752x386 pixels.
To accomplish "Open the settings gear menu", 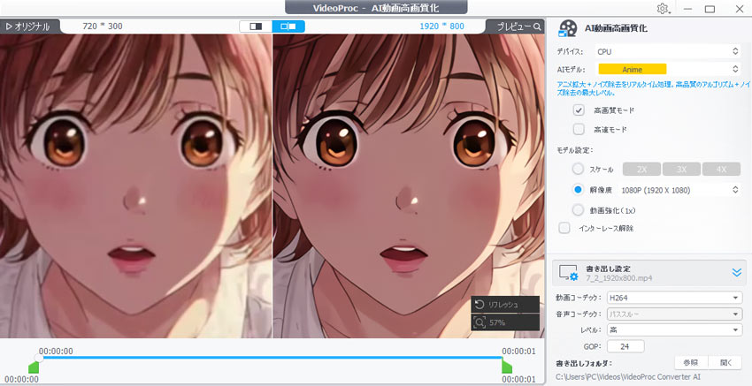I will click(x=664, y=9).
